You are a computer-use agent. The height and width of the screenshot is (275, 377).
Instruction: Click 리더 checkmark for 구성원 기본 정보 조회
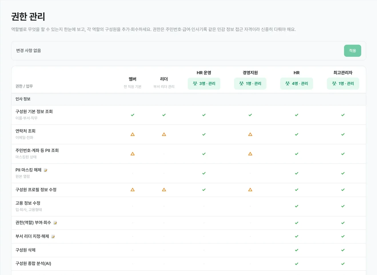(164, 115)
